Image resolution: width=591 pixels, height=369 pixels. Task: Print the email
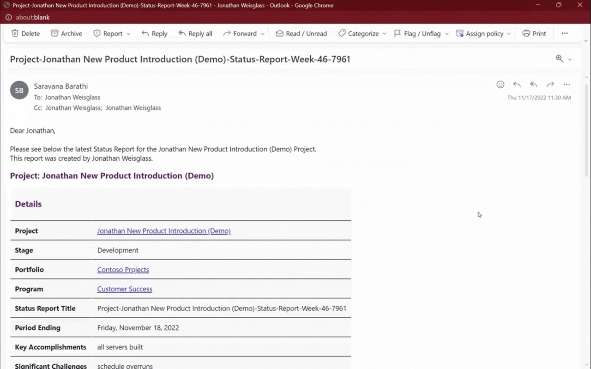pyautogui.click(x=534, y=33)
